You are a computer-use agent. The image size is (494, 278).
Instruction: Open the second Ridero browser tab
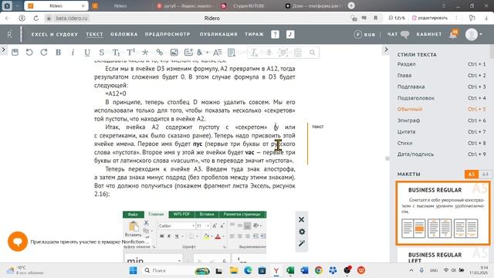[120, 6]
